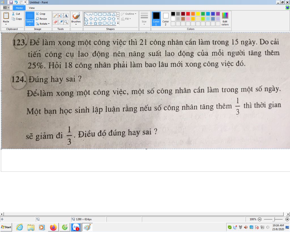The image size is (290, 232).
Task: Open the shape Fill dropdown
Action: pos(126,19)
